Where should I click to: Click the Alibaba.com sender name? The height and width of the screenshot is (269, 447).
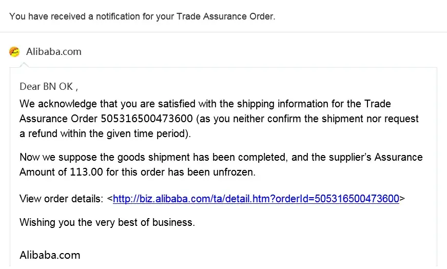pos(53,52)
